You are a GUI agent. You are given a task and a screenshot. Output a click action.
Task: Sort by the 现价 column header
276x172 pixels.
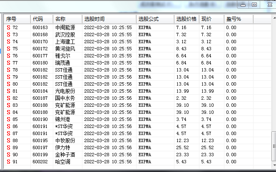tap(212, 19)
